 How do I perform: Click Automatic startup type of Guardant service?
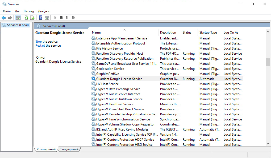[x=207, y=79]
